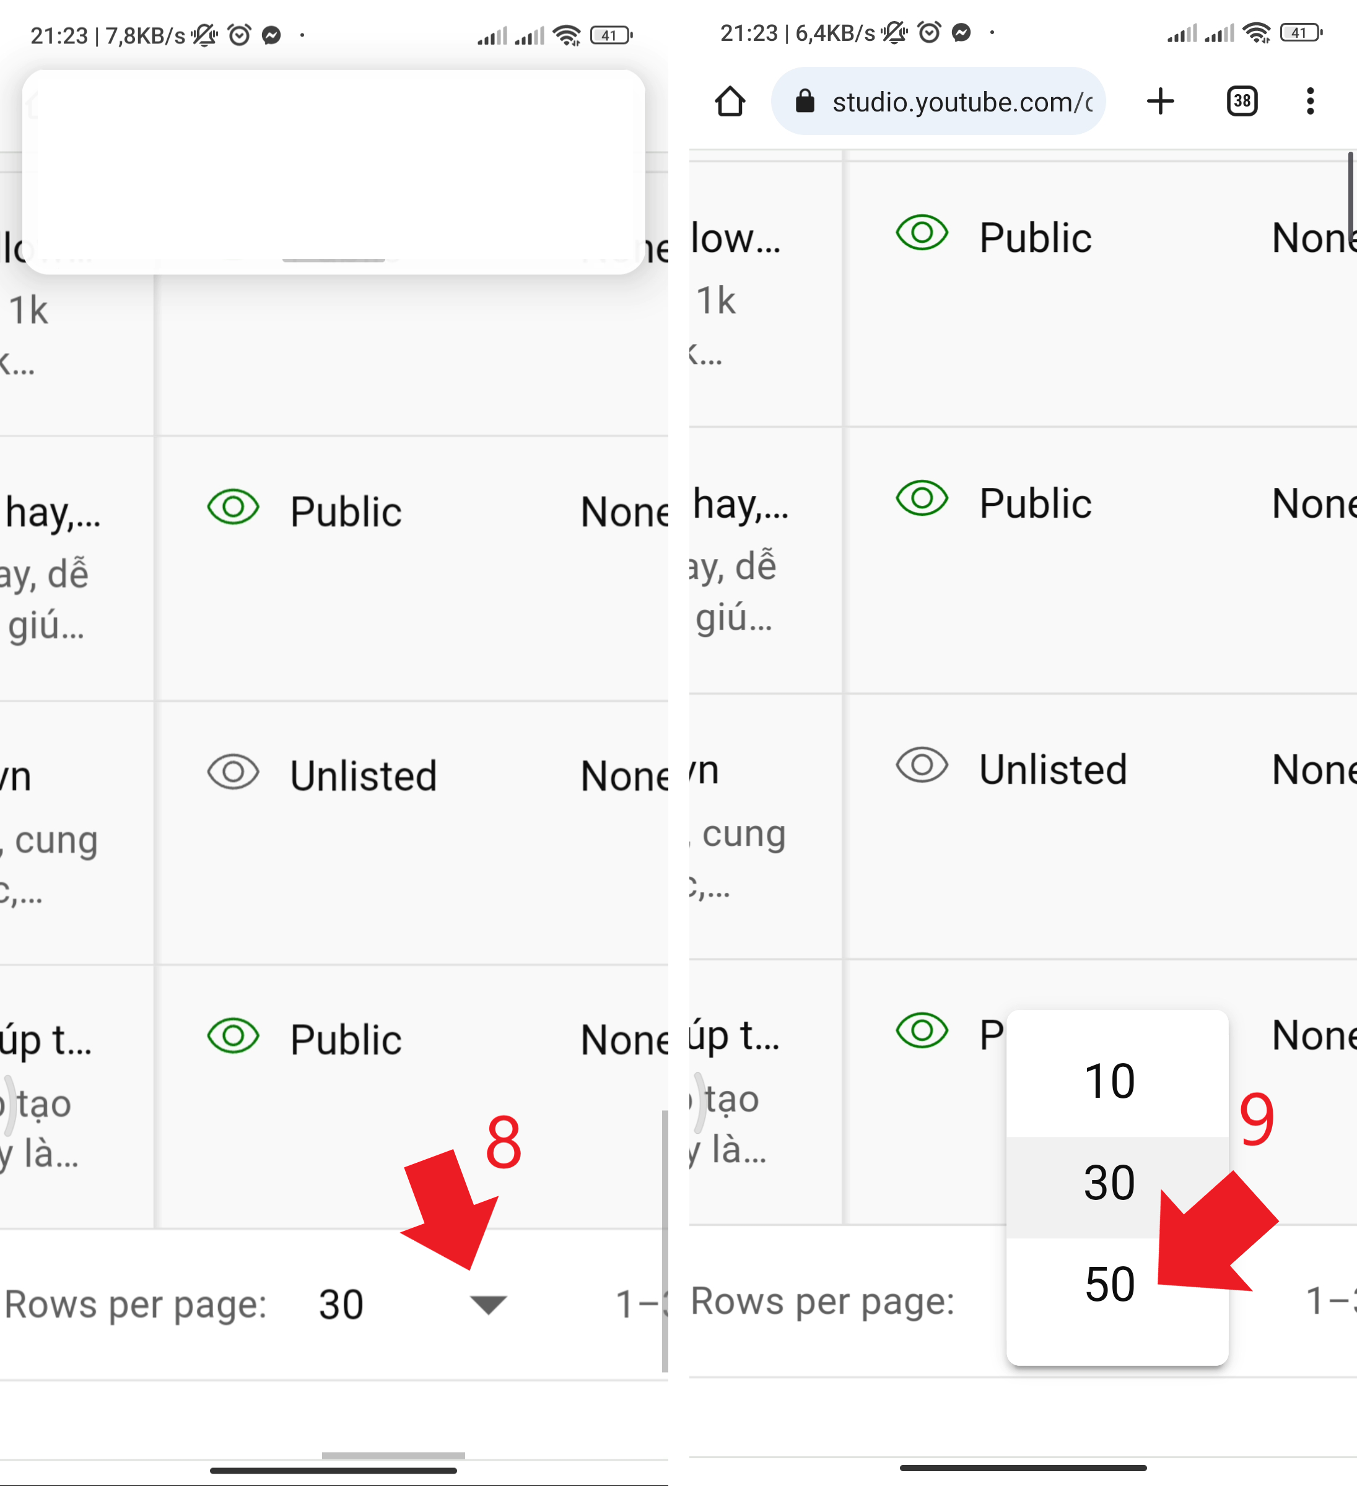Screen dimensions: 1357x1486
Task: Open tab switcher showing 38 tabs
Action: 1242,101
